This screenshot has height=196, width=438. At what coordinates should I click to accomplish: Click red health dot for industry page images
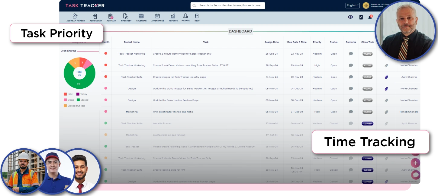point(106,77)
